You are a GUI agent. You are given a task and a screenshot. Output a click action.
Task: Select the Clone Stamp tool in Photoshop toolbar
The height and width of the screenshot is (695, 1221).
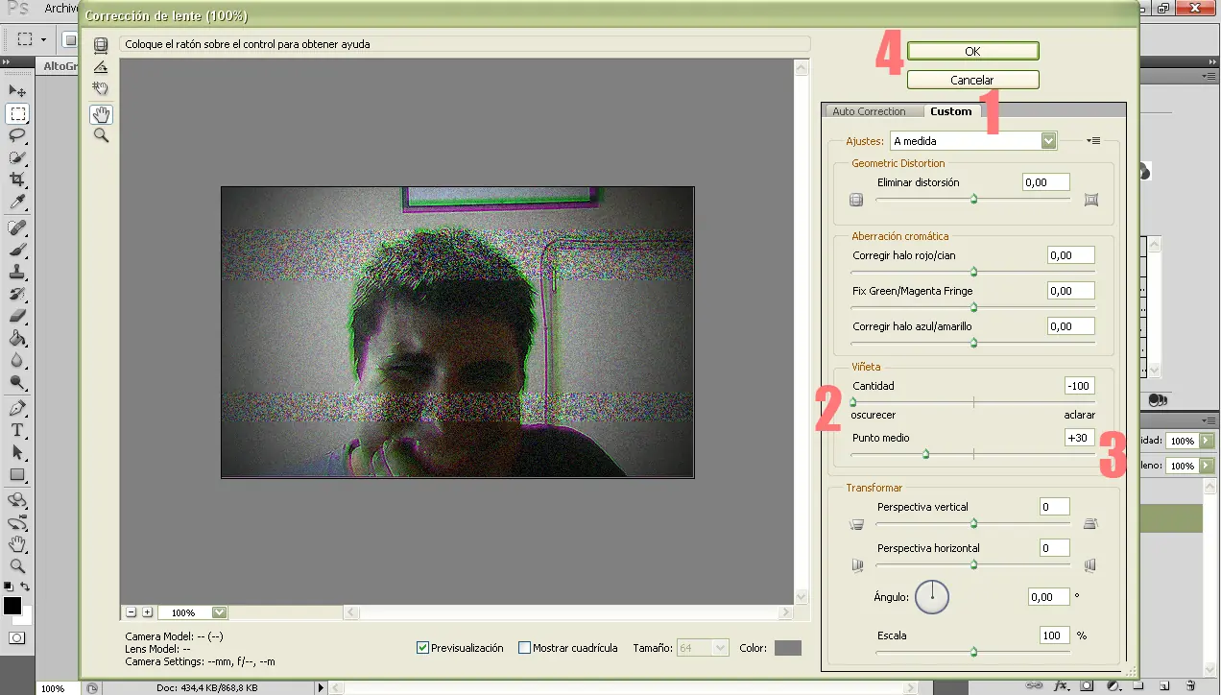tap(17, 273)
